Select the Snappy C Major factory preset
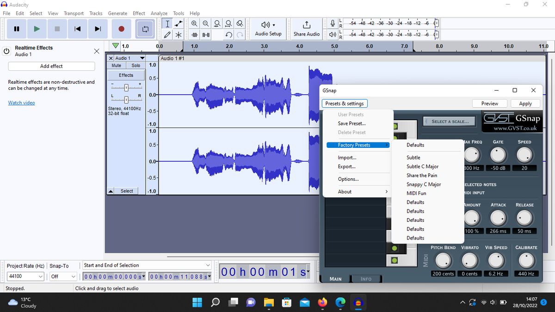This screenshot has width=555, height=312. pos(424,184)
